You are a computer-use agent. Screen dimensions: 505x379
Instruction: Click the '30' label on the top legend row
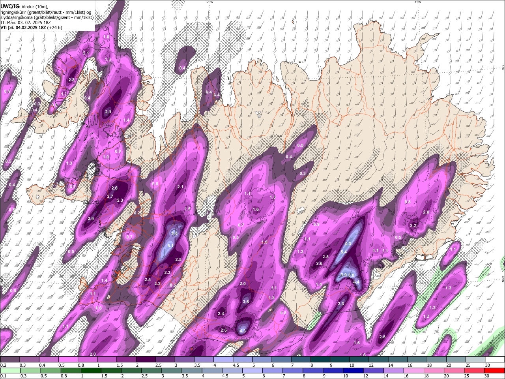pyautogui.click(x=488, y=365)
